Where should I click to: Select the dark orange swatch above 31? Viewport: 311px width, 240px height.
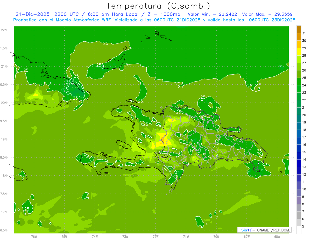click(x=299, y=30)
